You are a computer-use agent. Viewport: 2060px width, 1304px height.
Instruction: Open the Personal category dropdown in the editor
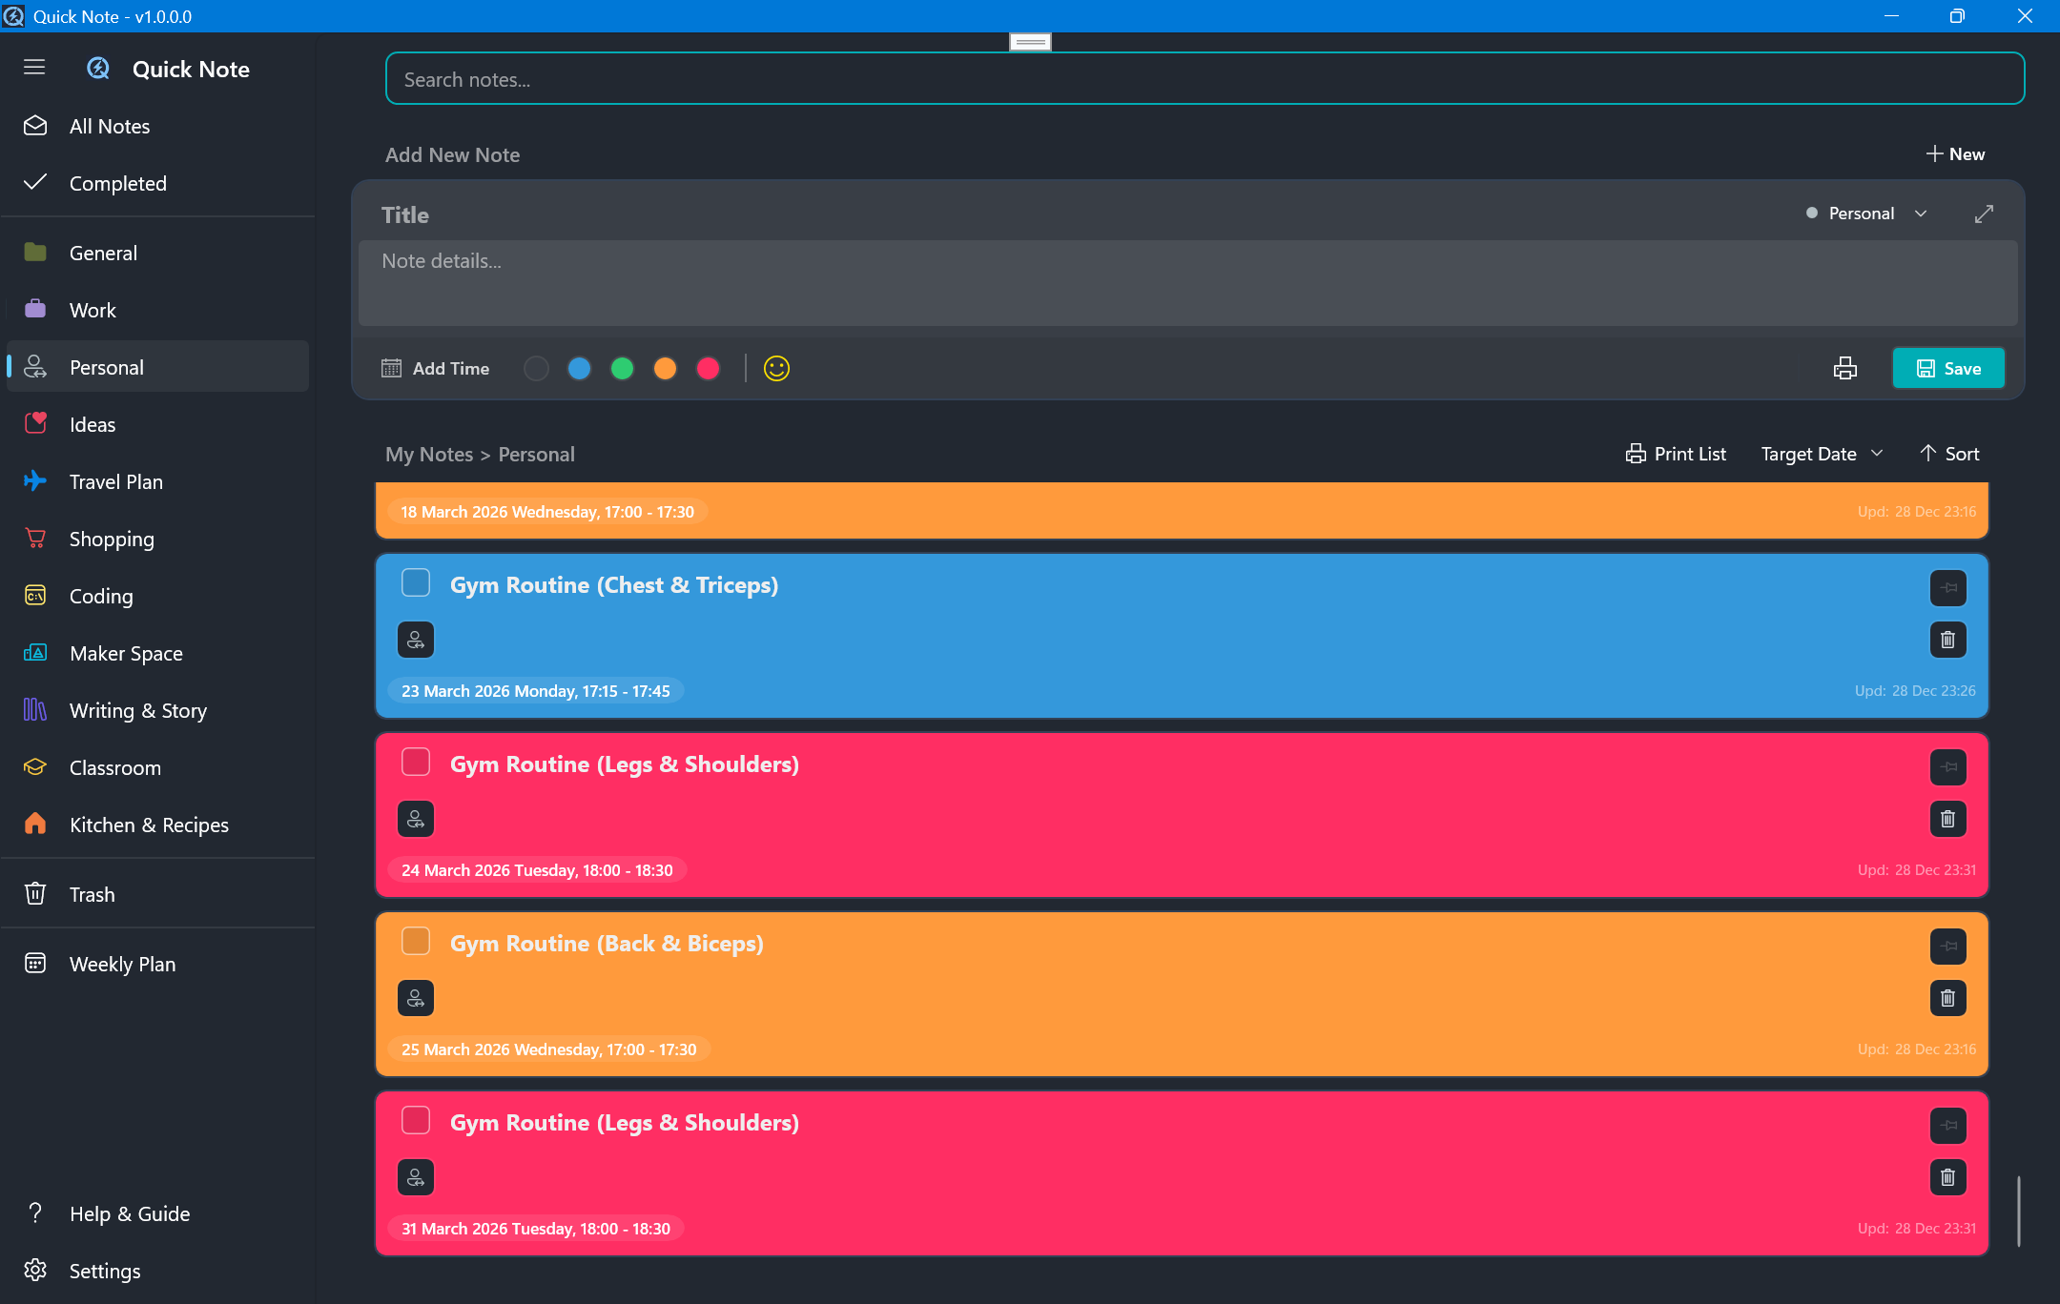(1866, 214)
